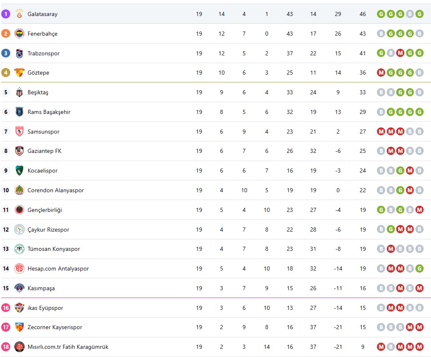Click Antalyaspor's green G last form badge
The width and height of the screenshot is (431, 357).
point(419,268)
